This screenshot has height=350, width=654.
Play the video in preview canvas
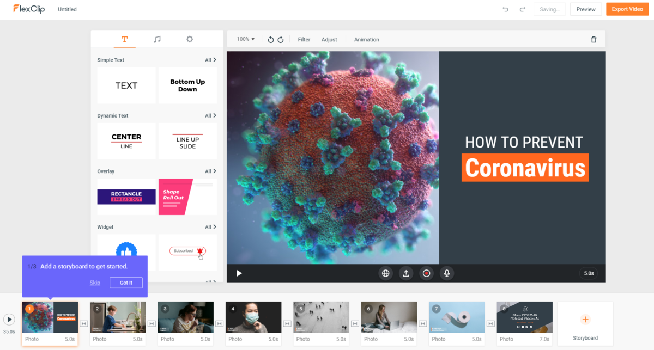click(x=239, y=273)
